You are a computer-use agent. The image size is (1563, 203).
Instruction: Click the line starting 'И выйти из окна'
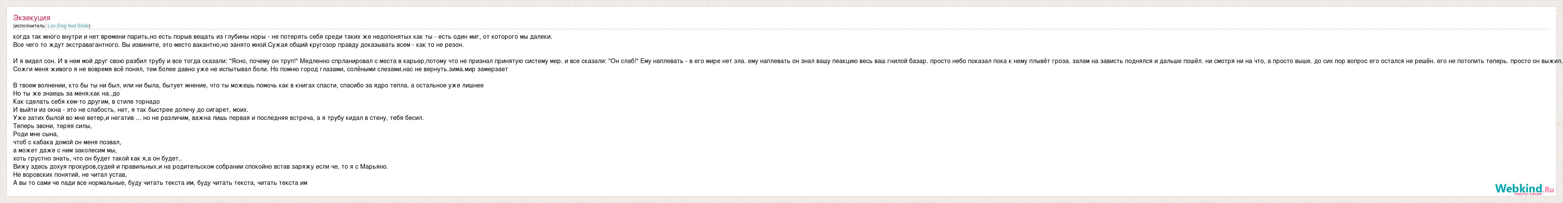coord(130,110)
